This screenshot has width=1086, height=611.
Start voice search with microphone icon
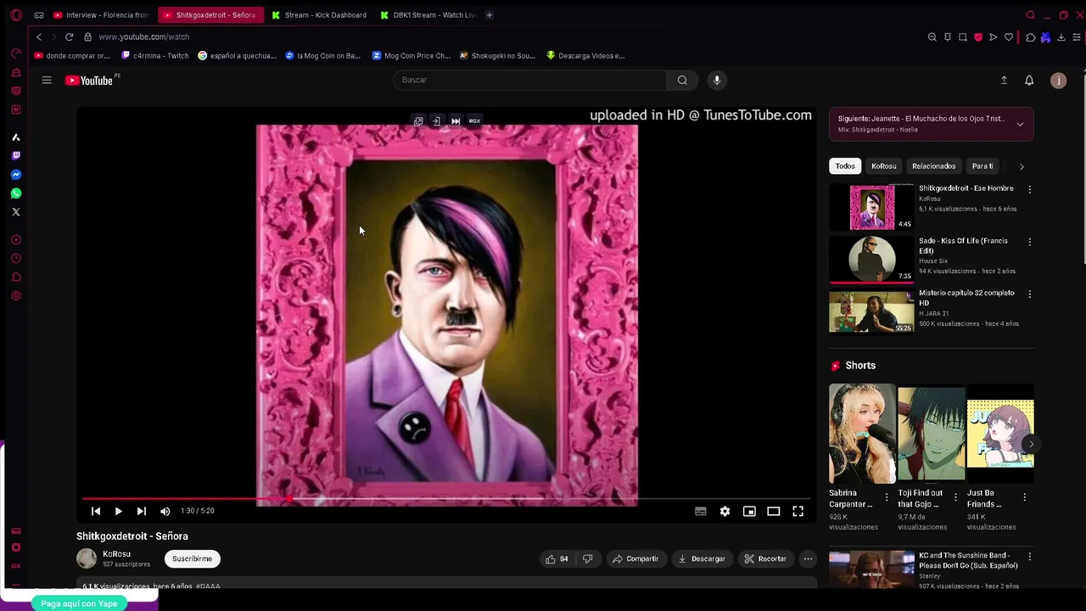(x=717, y=80)
